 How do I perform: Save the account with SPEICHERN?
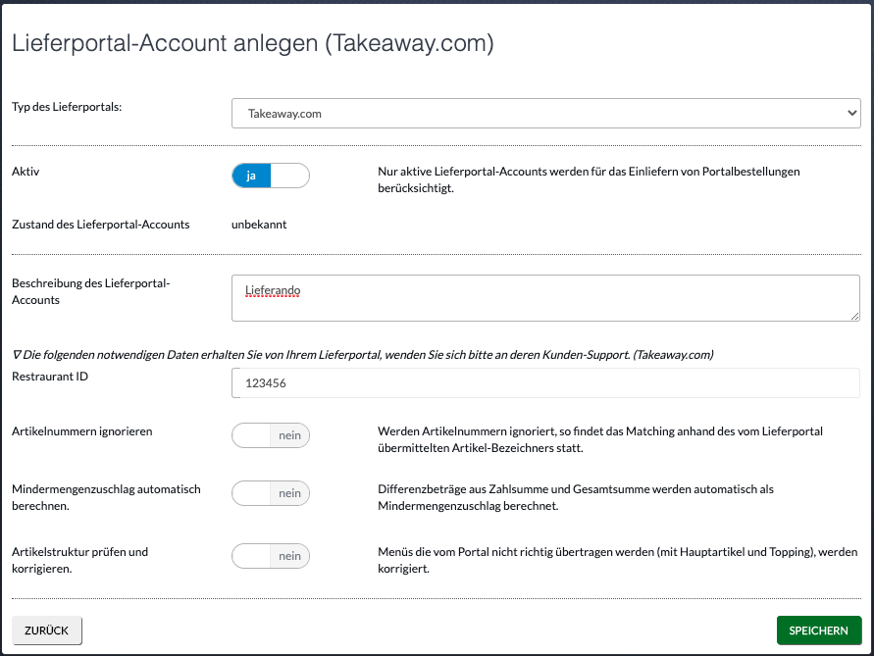[x=819, y=631]
